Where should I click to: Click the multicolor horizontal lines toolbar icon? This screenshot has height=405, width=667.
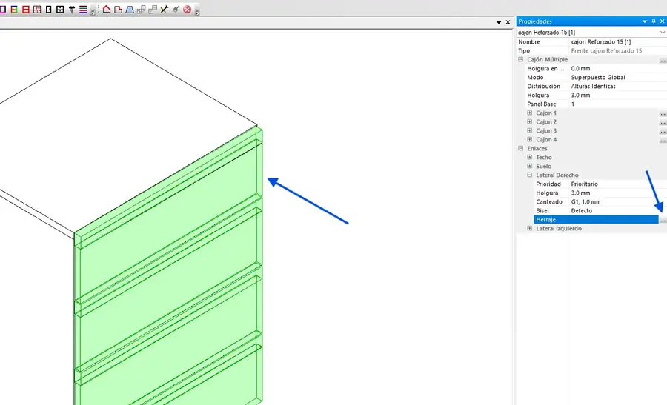point(84,10)
